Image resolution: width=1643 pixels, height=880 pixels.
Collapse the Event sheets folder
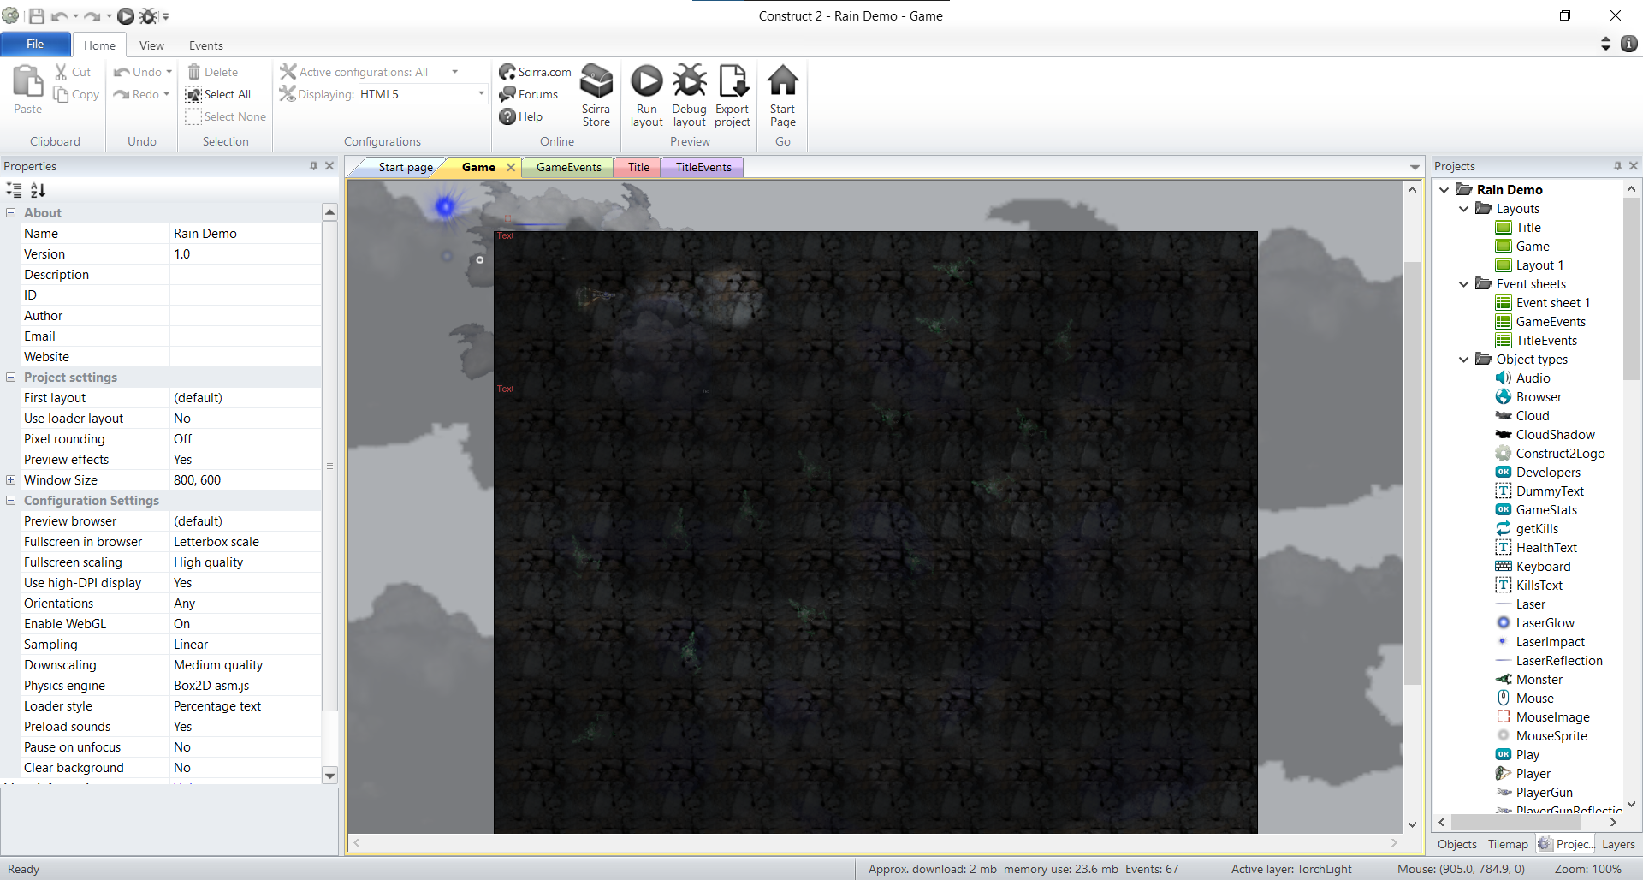pos(1463,284)
